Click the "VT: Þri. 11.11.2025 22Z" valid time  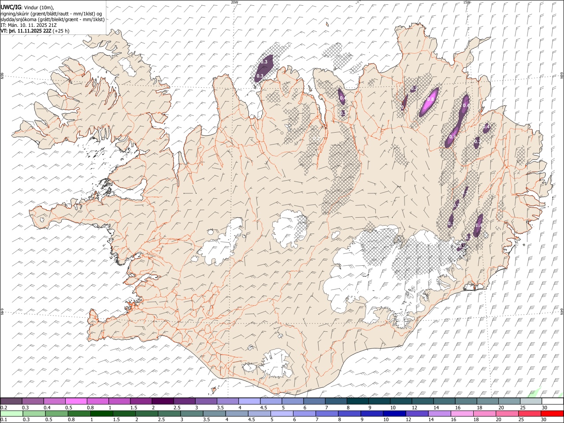point(26,31)
